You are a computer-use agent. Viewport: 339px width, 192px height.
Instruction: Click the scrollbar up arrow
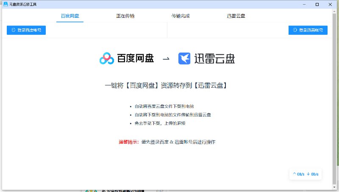pyautogui.click(x=334, y=11)
